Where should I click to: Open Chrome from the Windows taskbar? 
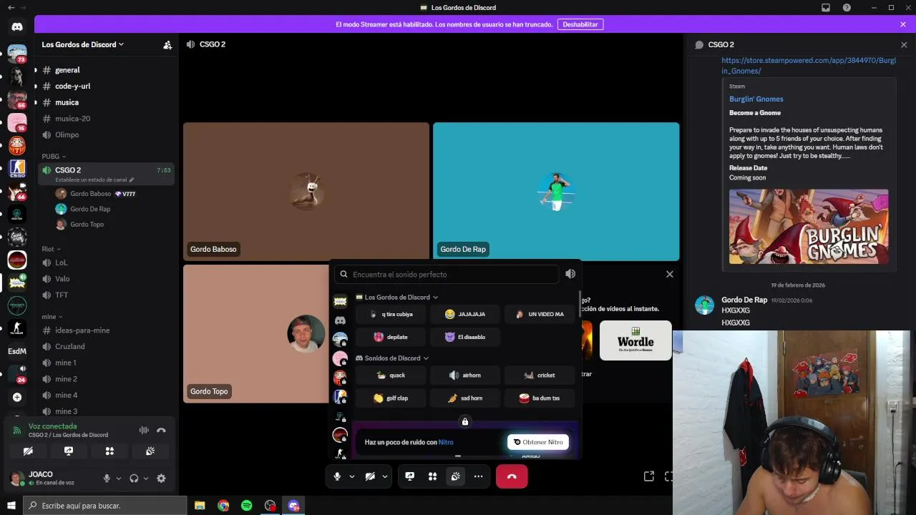[223, 506]
